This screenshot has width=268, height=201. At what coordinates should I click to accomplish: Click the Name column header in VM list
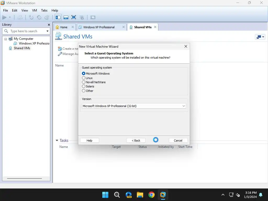[59, 65]
